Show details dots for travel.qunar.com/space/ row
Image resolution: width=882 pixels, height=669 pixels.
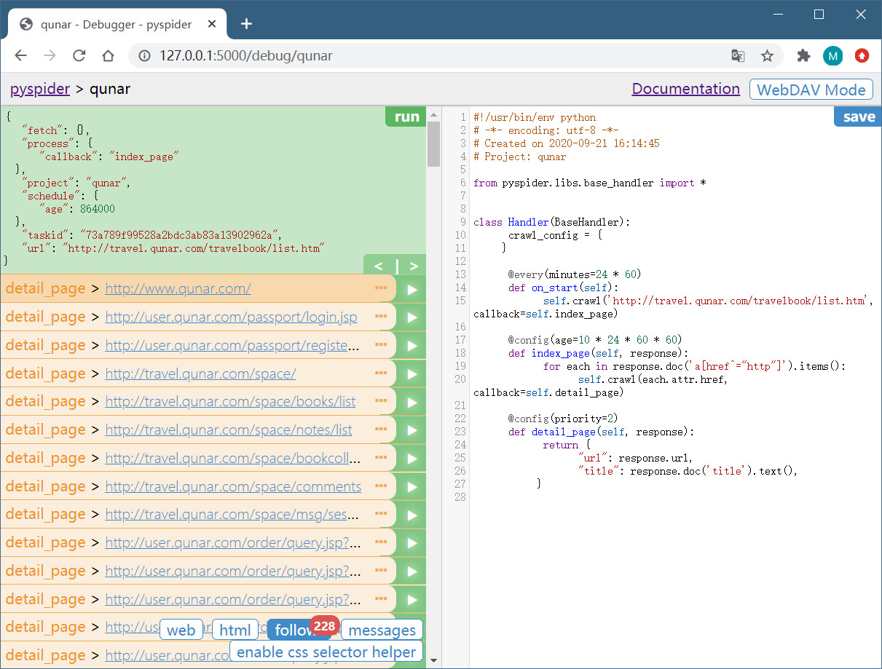pos(381,373)
